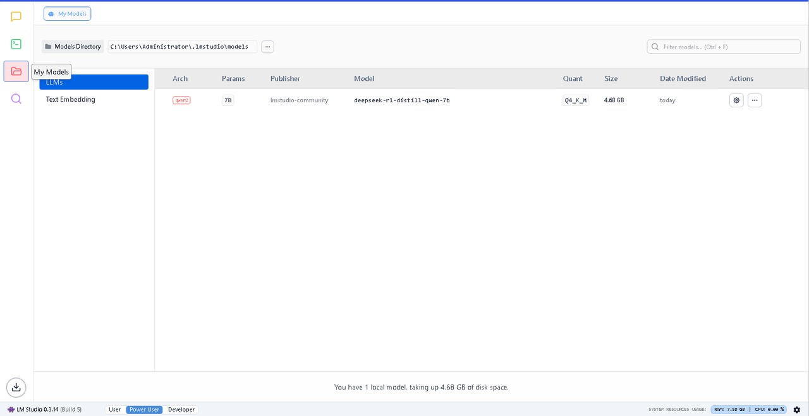Viewport: 809px width, 416px height.
Task: Switch to User mode
Action: [114, 410]
